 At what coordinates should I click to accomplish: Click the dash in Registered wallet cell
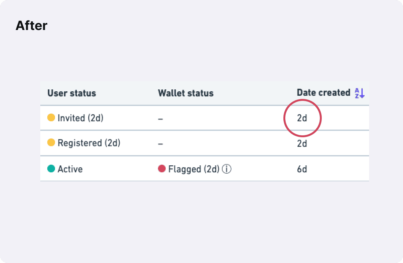161,144
